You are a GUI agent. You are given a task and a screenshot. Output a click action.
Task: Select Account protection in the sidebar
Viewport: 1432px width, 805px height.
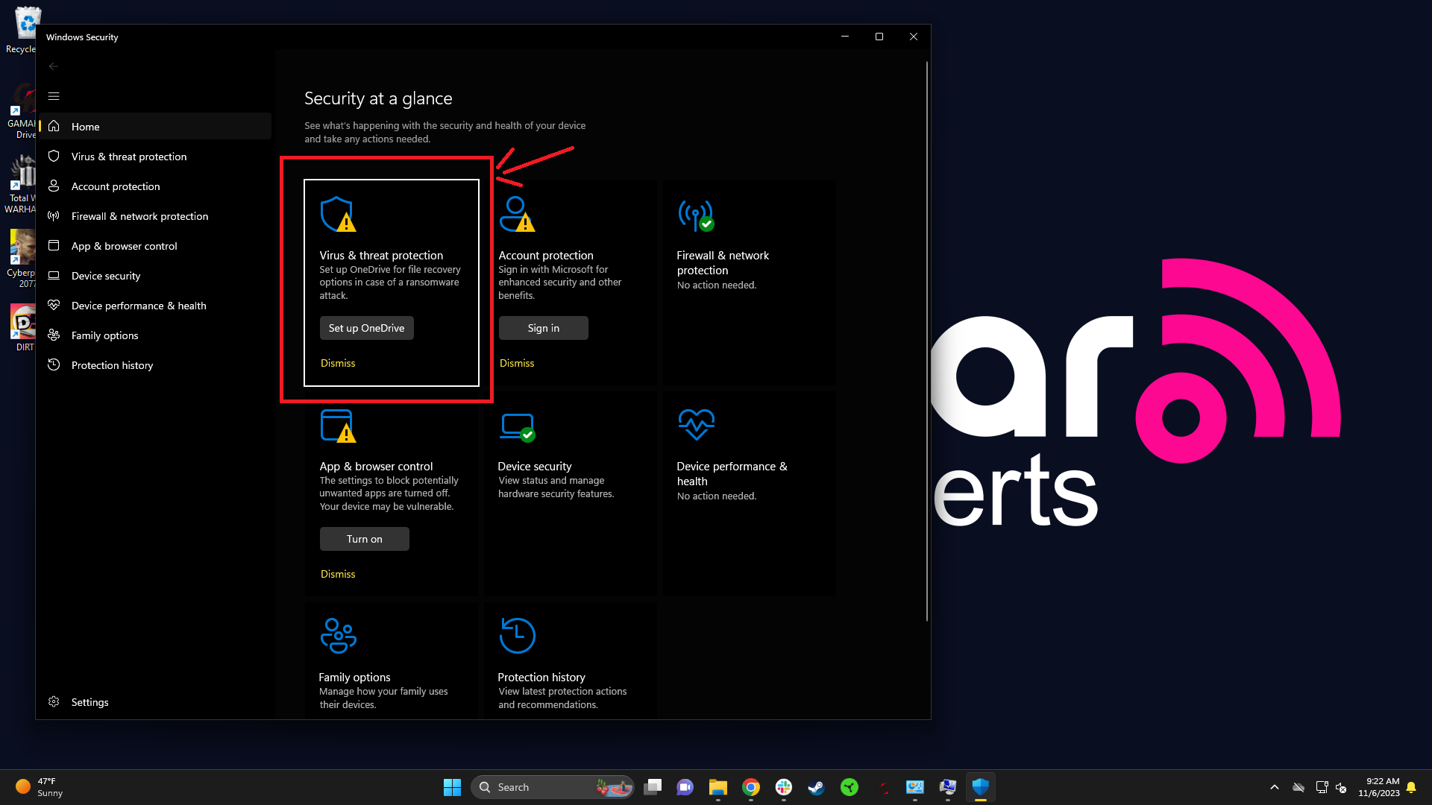(155, 186)
